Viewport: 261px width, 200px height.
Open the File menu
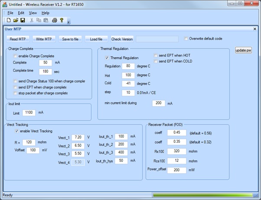click(10, 13)
